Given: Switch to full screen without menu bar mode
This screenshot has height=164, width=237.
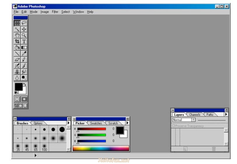Looking at the screenshot, I should [x=25, y=105].
